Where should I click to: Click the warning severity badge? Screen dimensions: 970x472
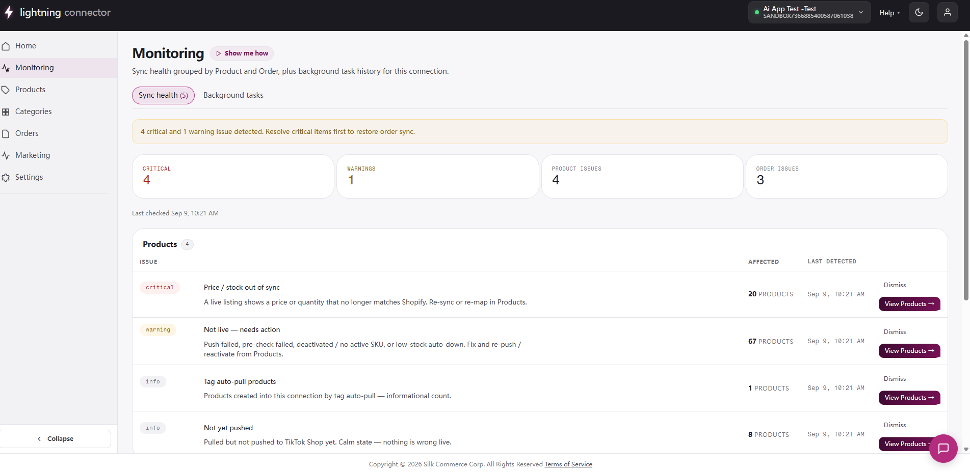tap(158, 330)
